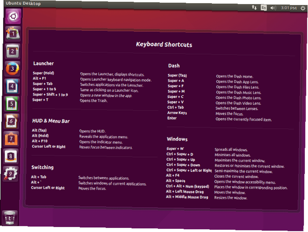The image size is (308, 232).
Task: Click Alt + Left Mouse Drag shortcut
Action: click(x=184, y=192)
